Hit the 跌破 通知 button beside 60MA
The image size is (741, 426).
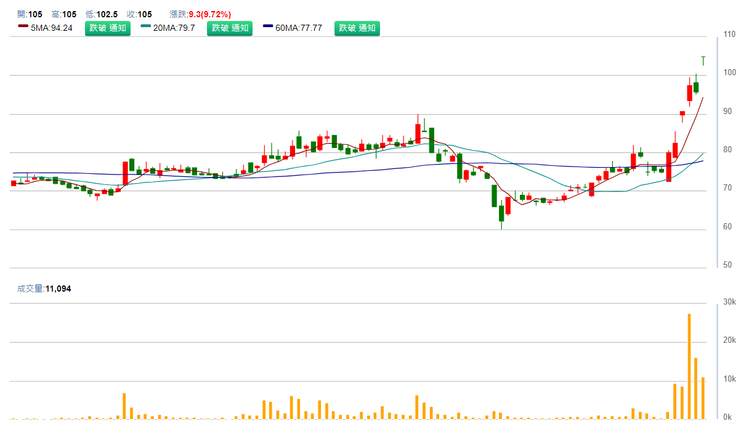pyautogui.click(x=357, y=28)
